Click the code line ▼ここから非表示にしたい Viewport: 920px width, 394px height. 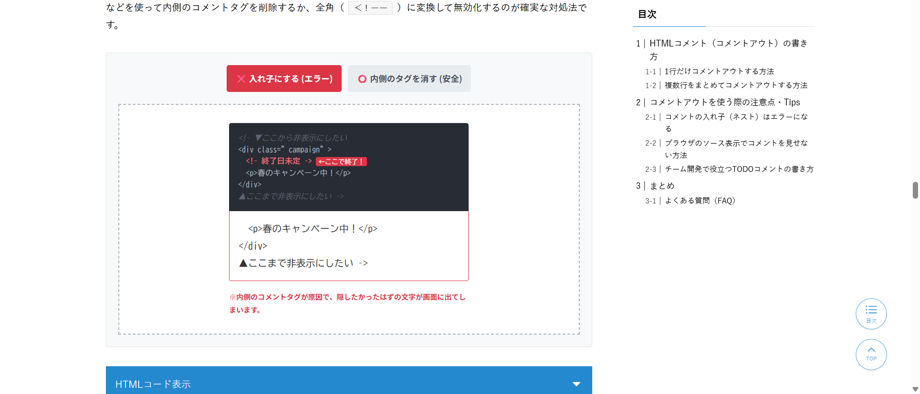(293, 138)
